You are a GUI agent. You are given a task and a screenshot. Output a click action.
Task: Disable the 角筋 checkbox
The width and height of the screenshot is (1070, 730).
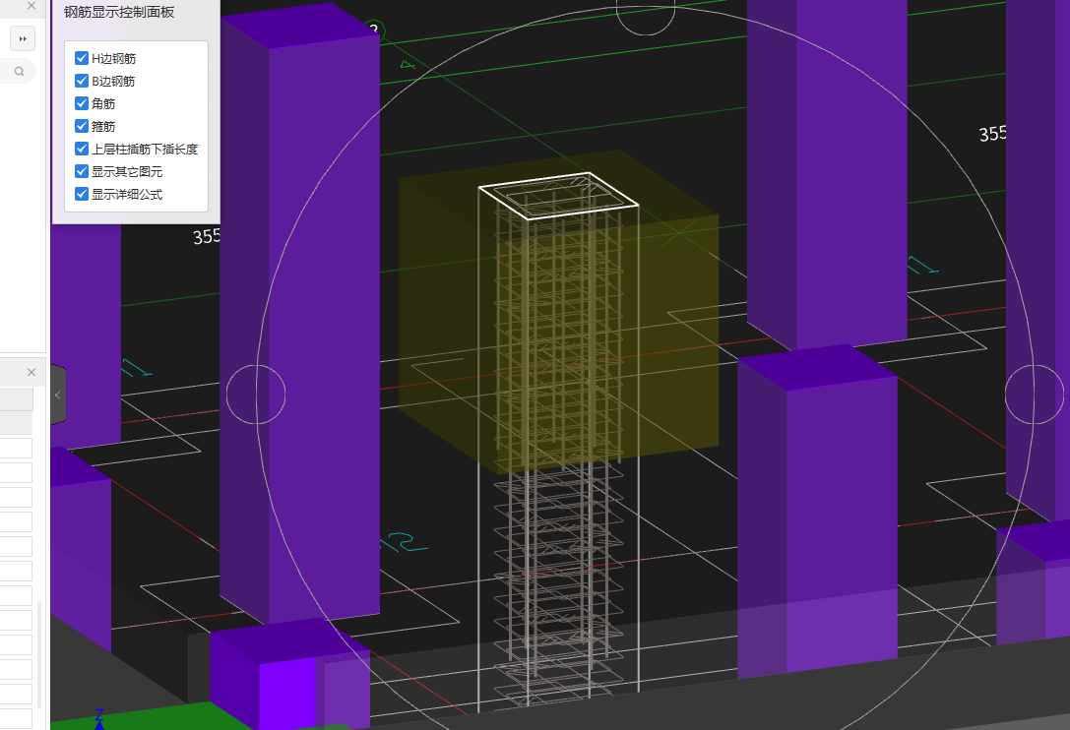[81, 103]
